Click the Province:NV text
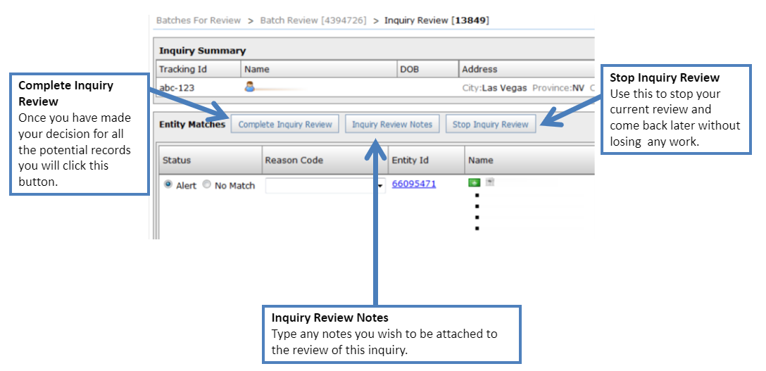The height and width of the screenshot is (371, 766). coord(558,89)
